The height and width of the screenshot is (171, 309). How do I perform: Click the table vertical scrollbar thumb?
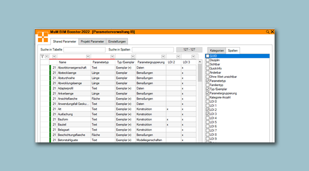[200, 73]
